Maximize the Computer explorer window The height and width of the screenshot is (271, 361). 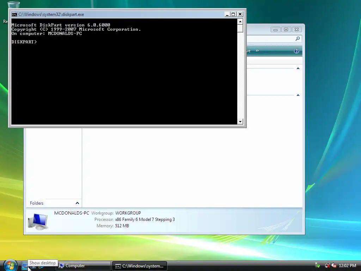(x=286, y=30)
